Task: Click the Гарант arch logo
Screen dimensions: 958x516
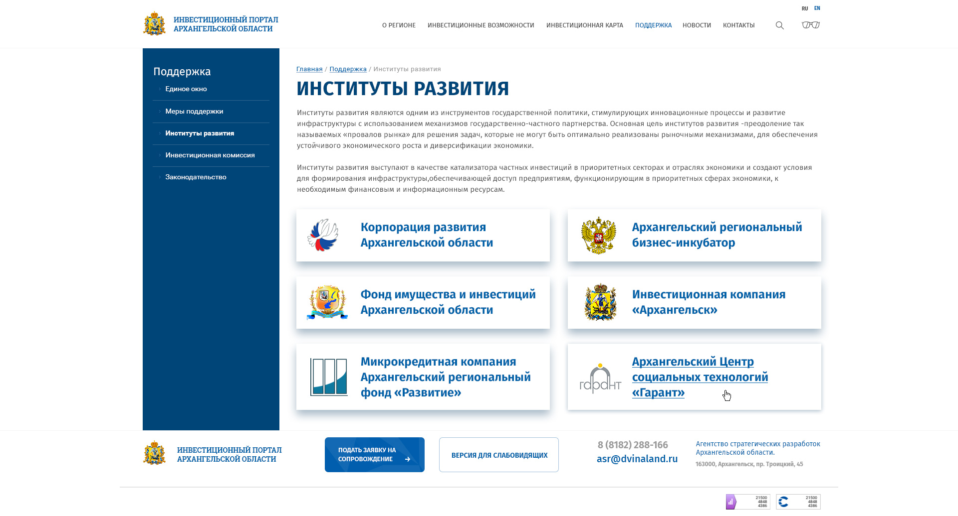Action: click(x=600, y=379)
